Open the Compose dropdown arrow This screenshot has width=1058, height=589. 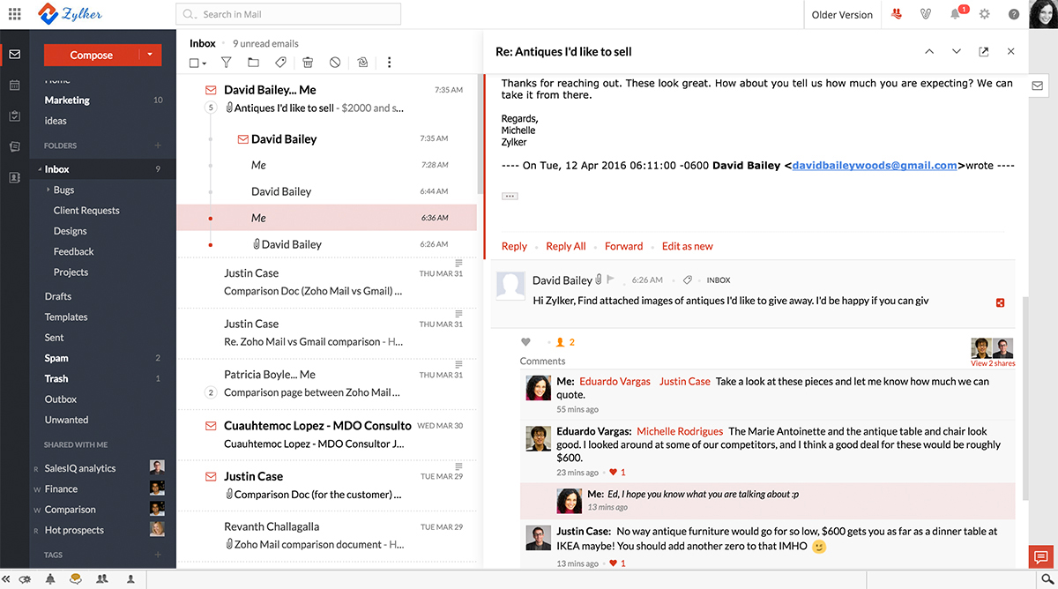coord(151,55)
